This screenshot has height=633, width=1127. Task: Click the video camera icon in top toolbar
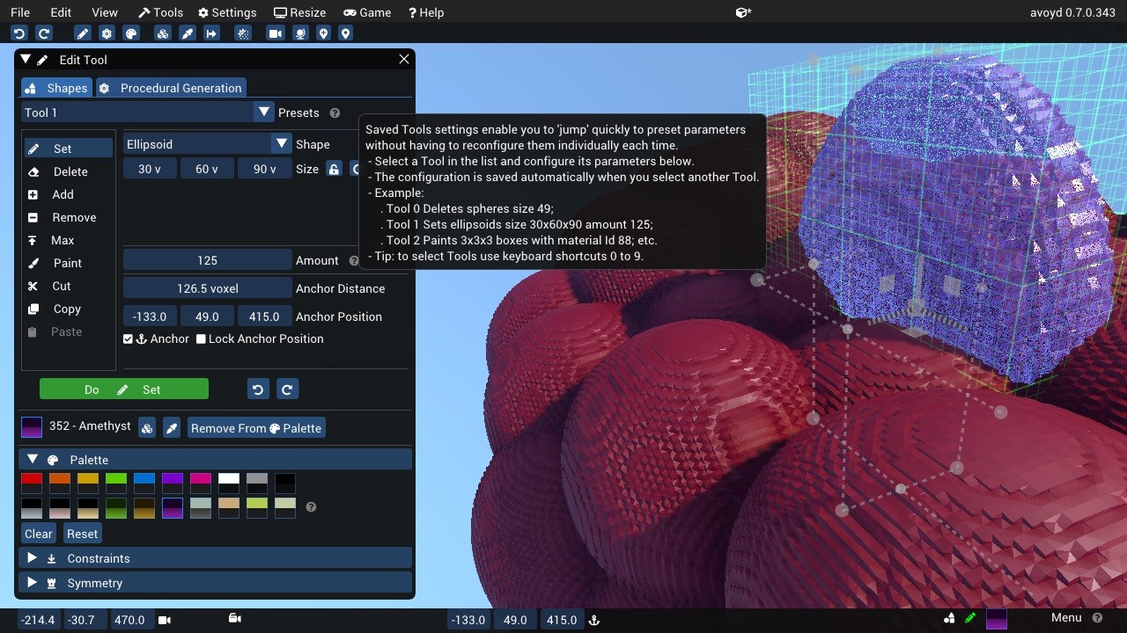click(276, 33)
